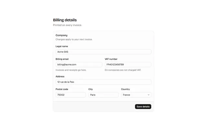Click the Address field with 12 rue de la Paix

click(103, 82)
